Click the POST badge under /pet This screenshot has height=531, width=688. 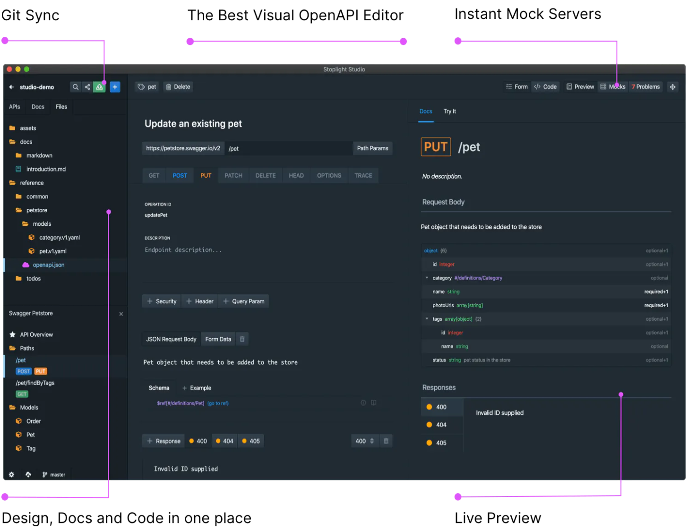24,371
